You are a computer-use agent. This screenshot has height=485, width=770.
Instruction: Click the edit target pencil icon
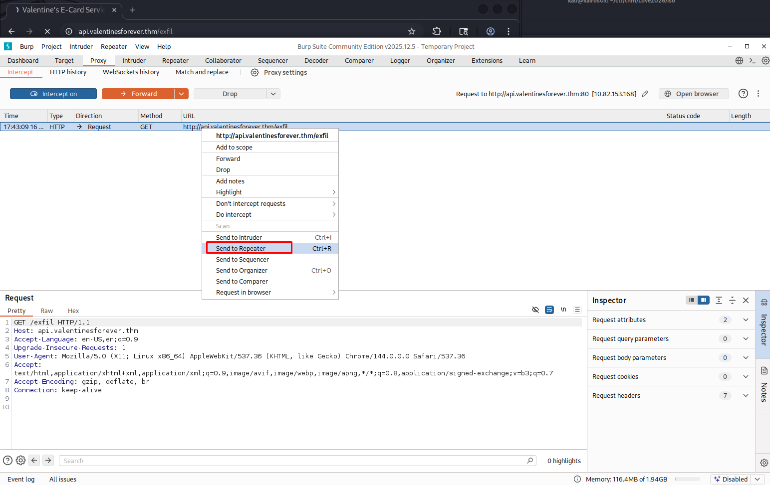pyautogui.click(x=645, y=94)
